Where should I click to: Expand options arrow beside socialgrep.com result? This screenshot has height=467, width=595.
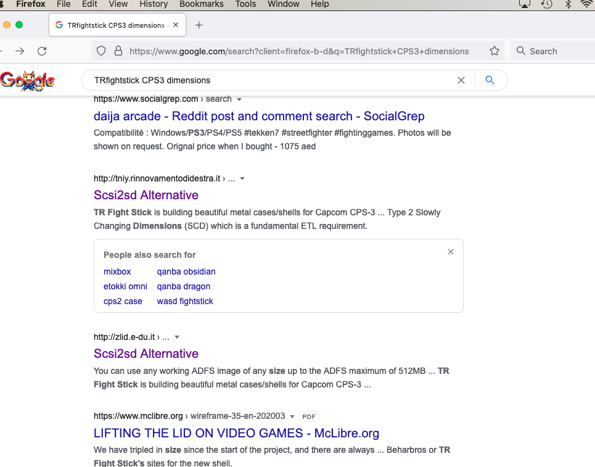(239, 99)
